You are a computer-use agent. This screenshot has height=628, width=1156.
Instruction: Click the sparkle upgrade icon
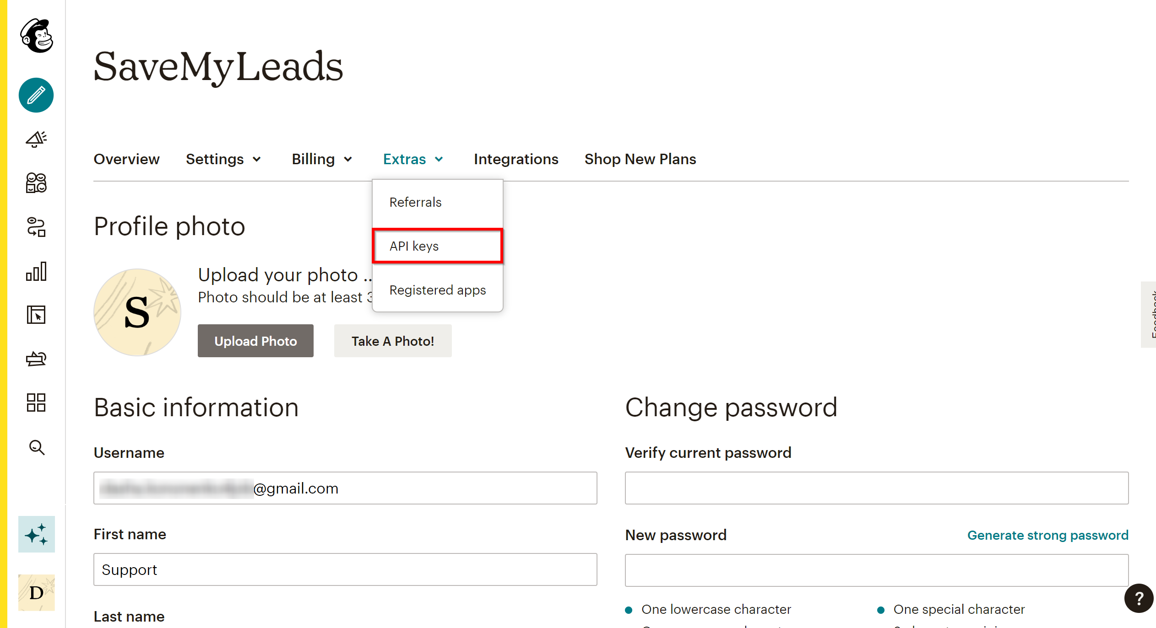point(37,534)
